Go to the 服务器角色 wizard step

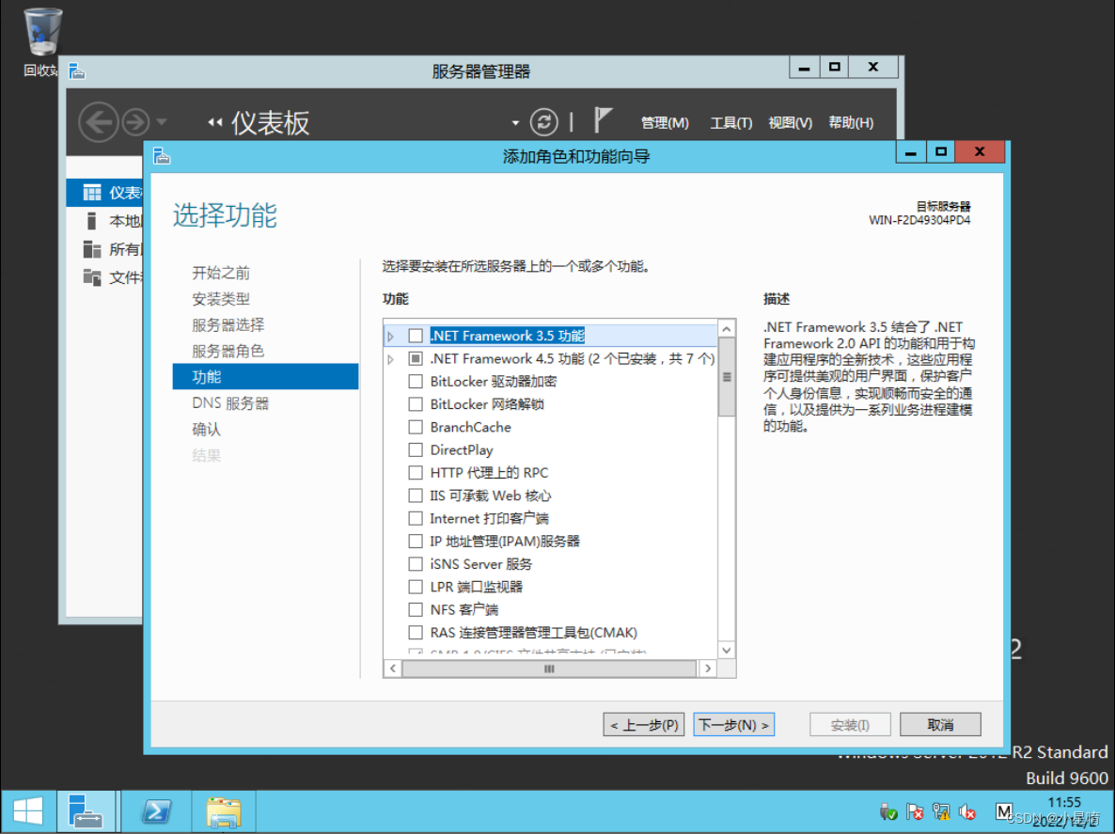point(228,351)
